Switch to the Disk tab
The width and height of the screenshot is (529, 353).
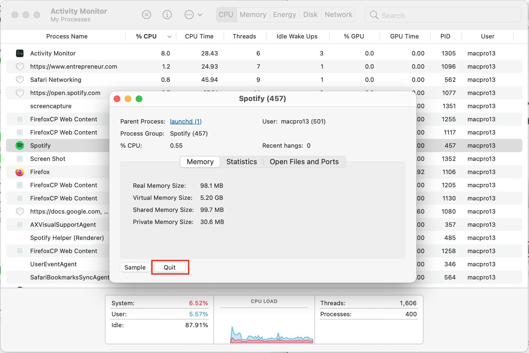pos(310,15)
